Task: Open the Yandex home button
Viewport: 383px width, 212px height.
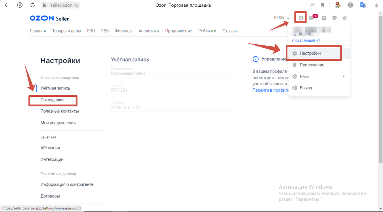Action: tap(20, 5)
